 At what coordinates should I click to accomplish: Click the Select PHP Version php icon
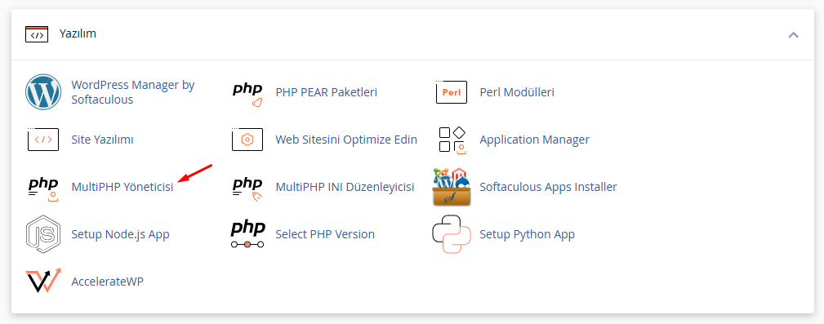247,234
